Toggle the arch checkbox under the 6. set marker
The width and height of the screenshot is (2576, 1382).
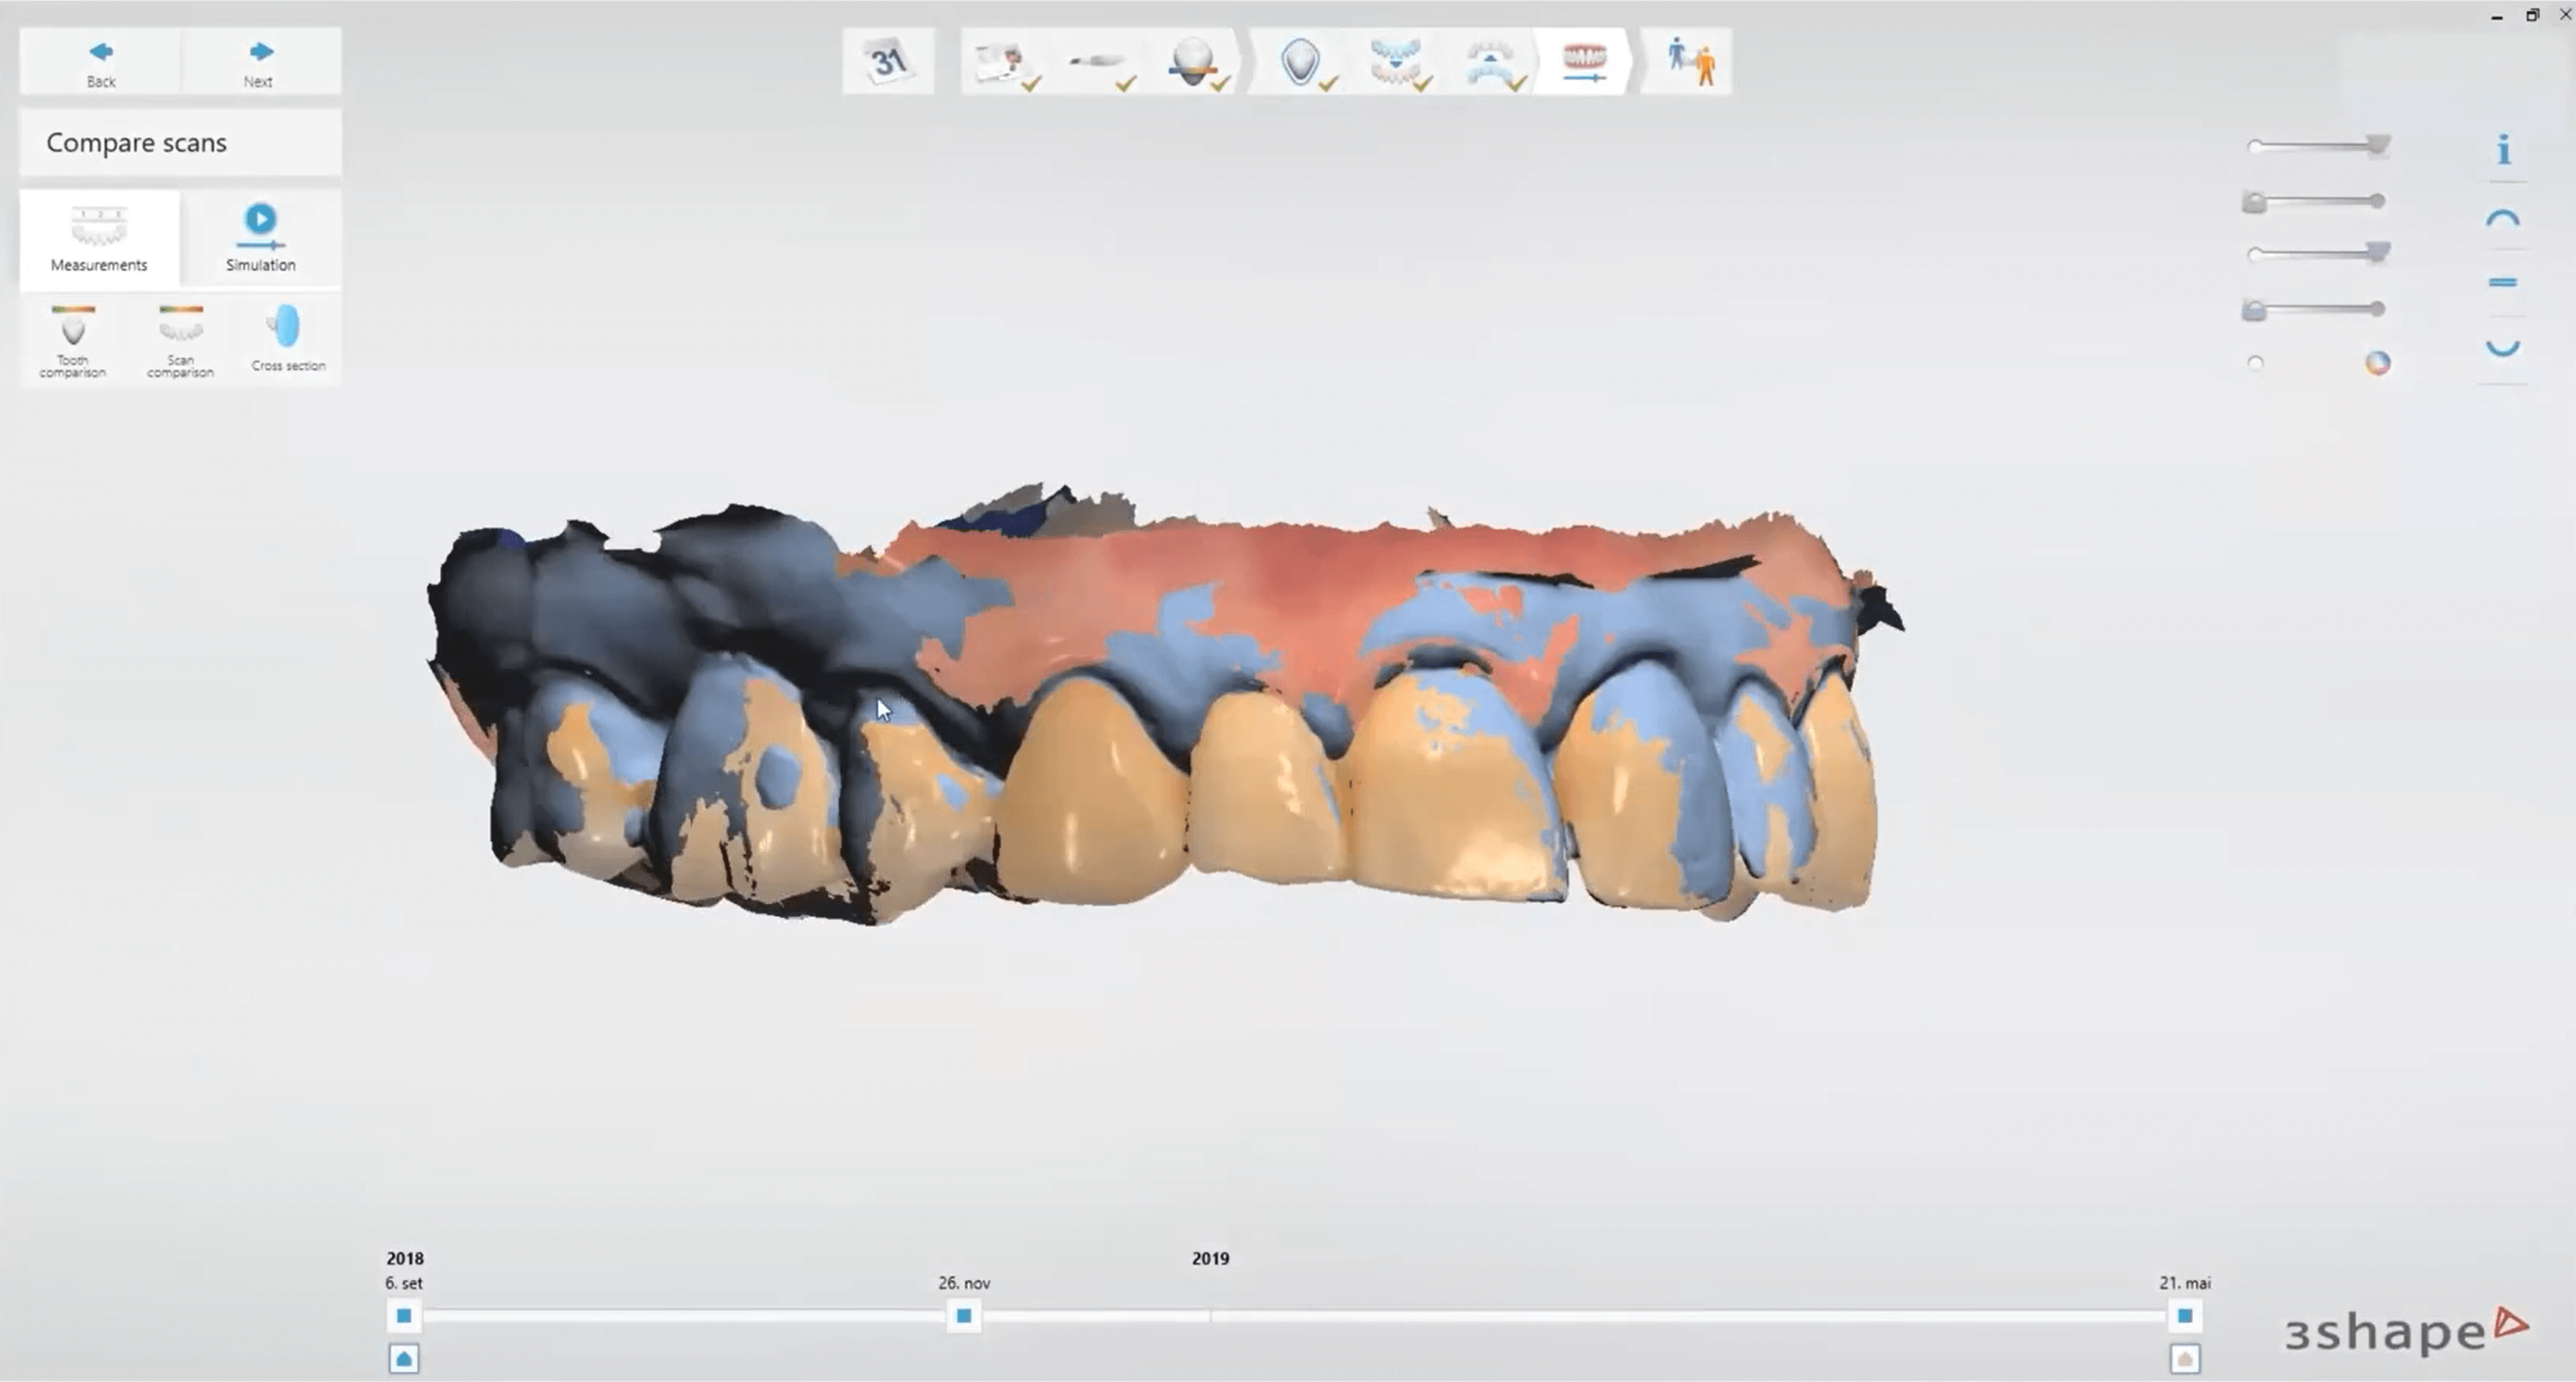(404, 1359)
